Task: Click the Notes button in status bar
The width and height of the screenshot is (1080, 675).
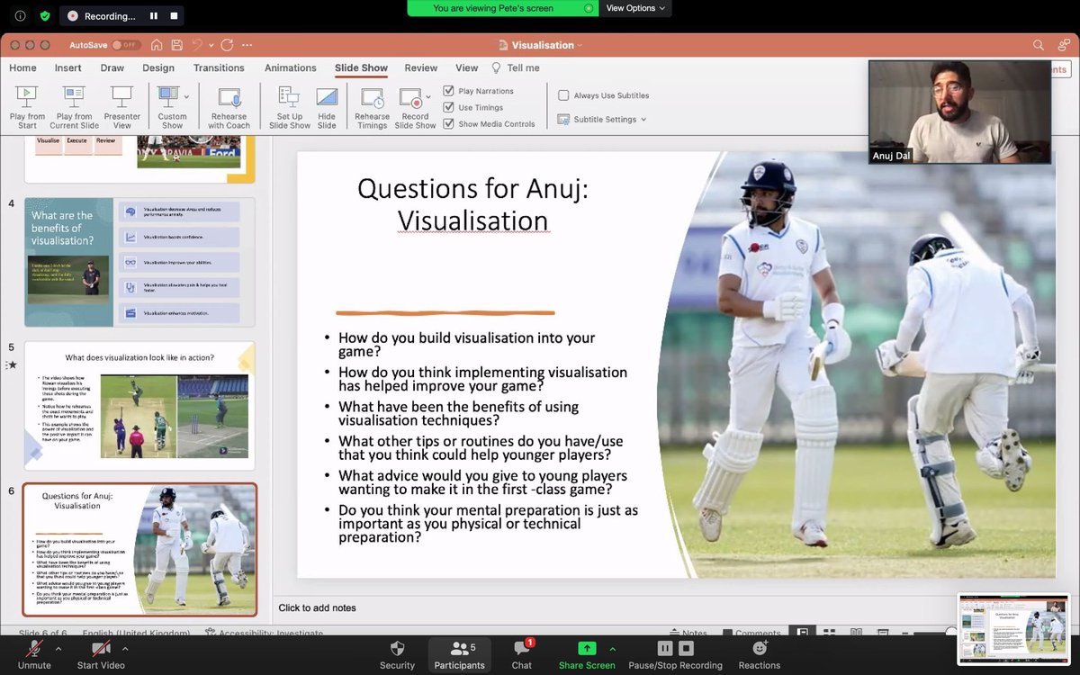Action: [688, 632]
